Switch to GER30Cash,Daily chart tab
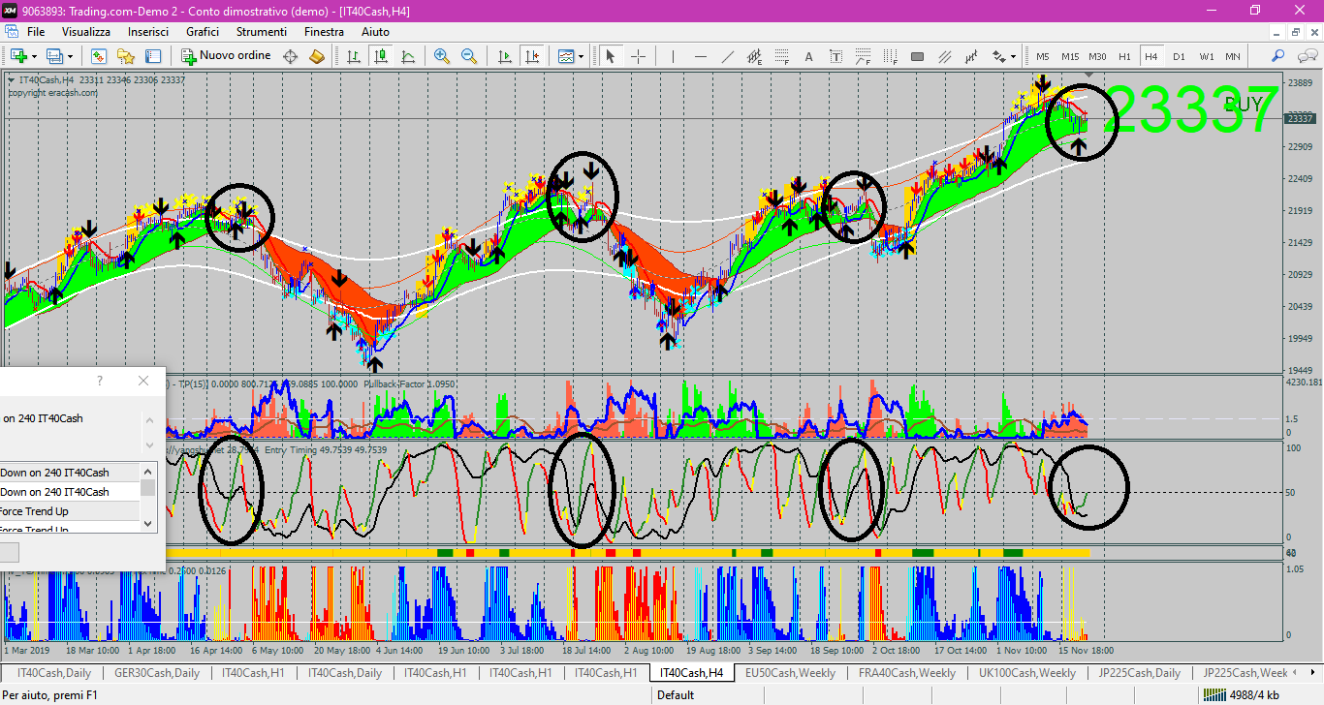This screenshot has height=705, width=1324. point(157,673)
